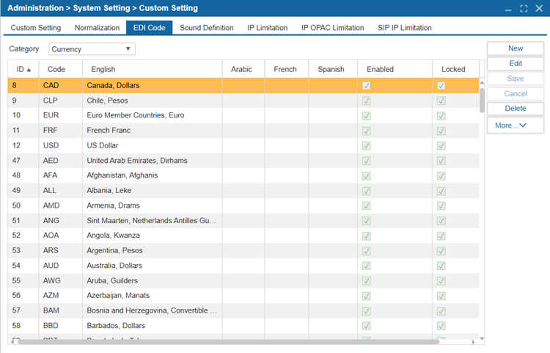550x353 pixels.
Task: Click the Code column header
Action: [56, 70]
